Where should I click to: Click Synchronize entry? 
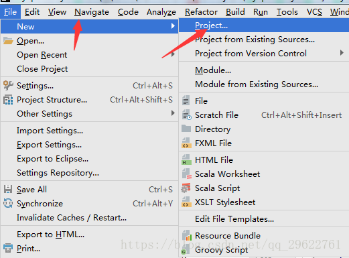[x=89, y=204]
